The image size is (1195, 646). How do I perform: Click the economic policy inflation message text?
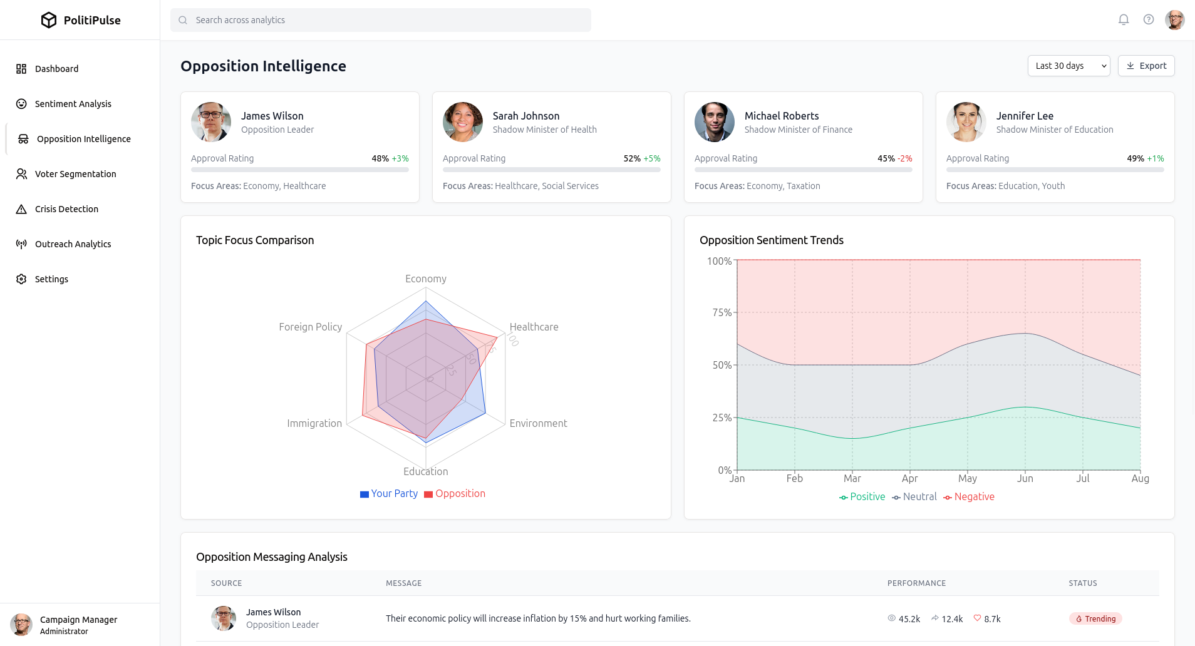[538, 618]
